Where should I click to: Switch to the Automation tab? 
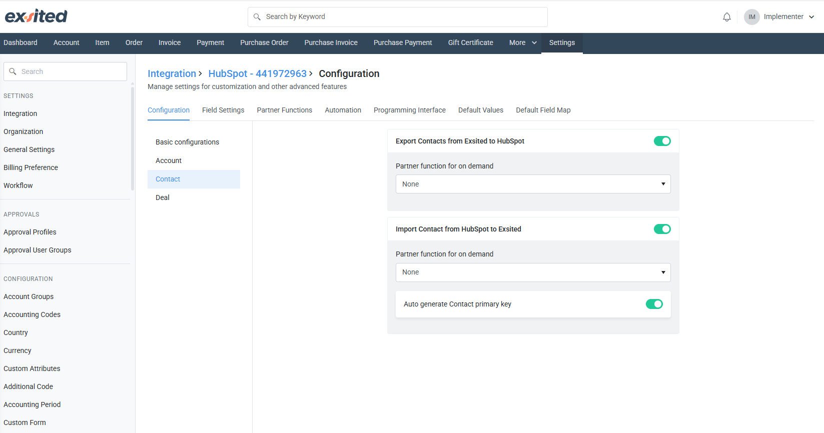(x=343, y=110)
